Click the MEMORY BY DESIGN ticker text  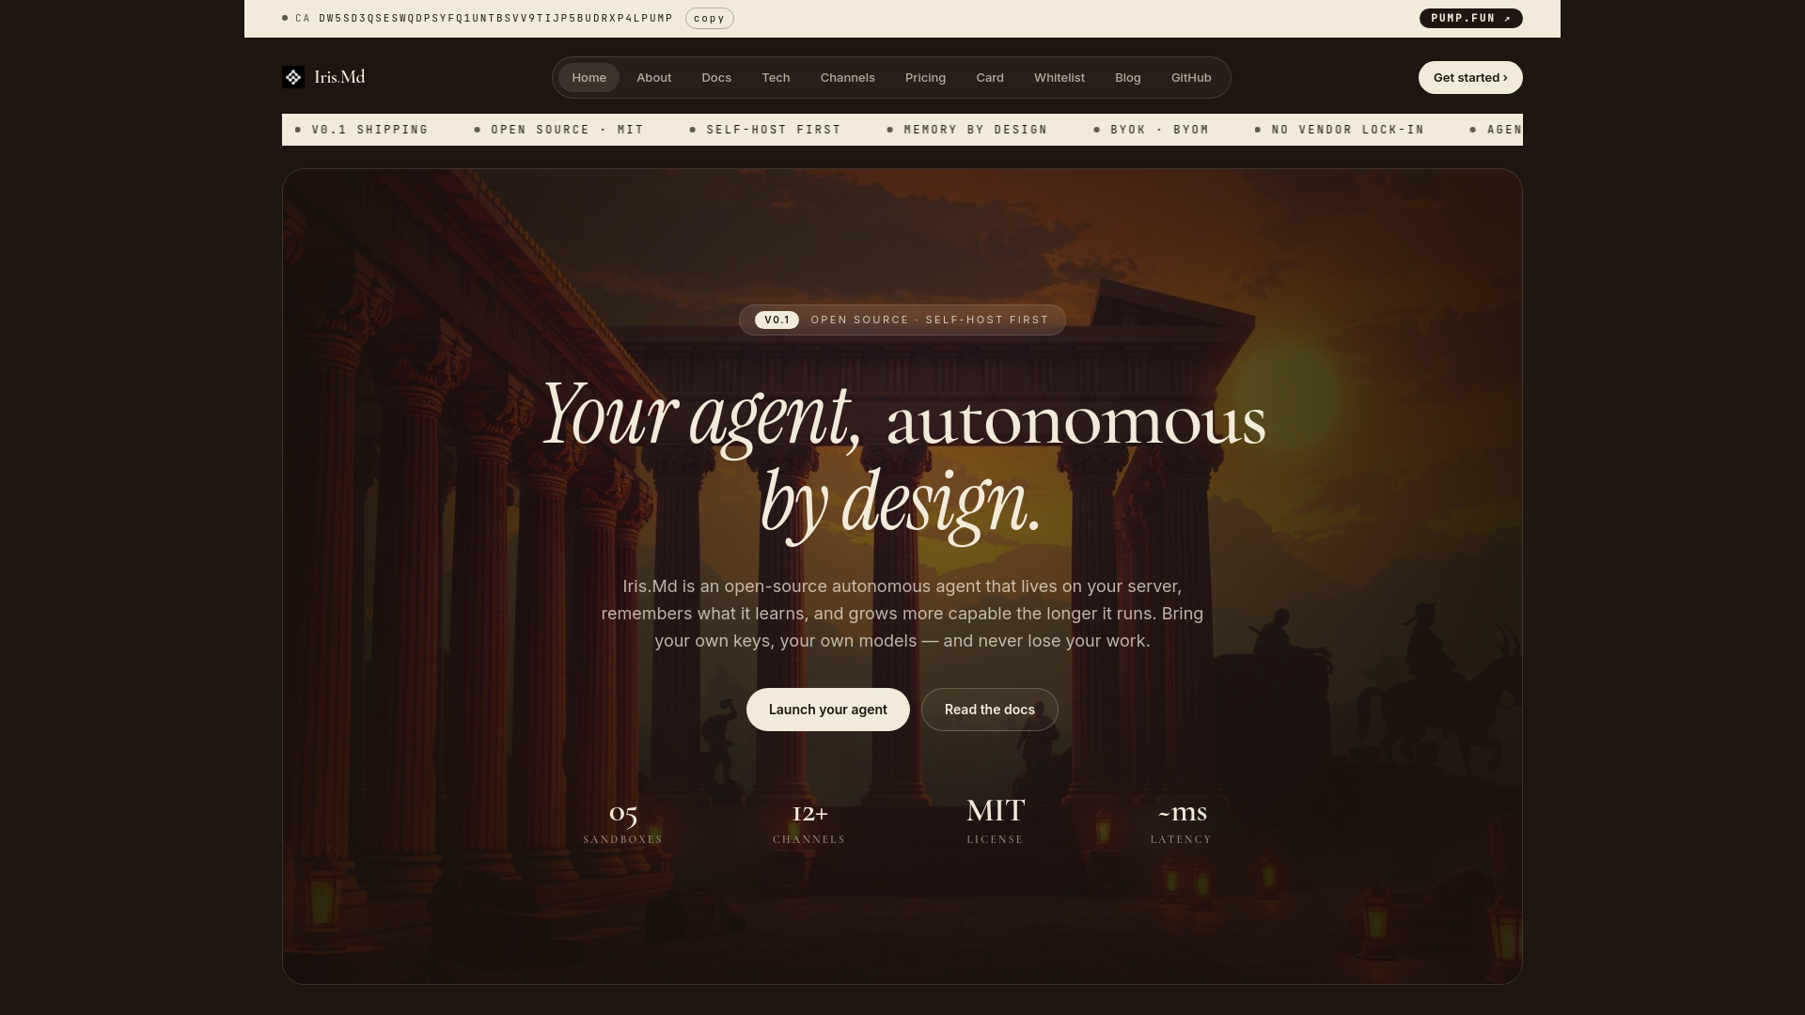975,130
